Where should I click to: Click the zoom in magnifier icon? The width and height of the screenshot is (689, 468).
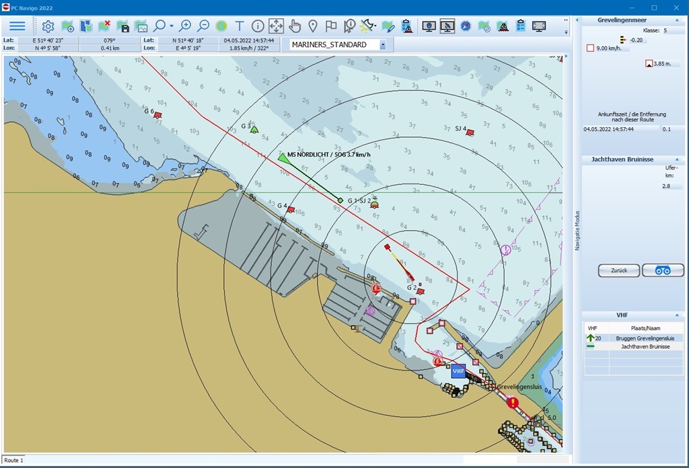pos(184,26)
